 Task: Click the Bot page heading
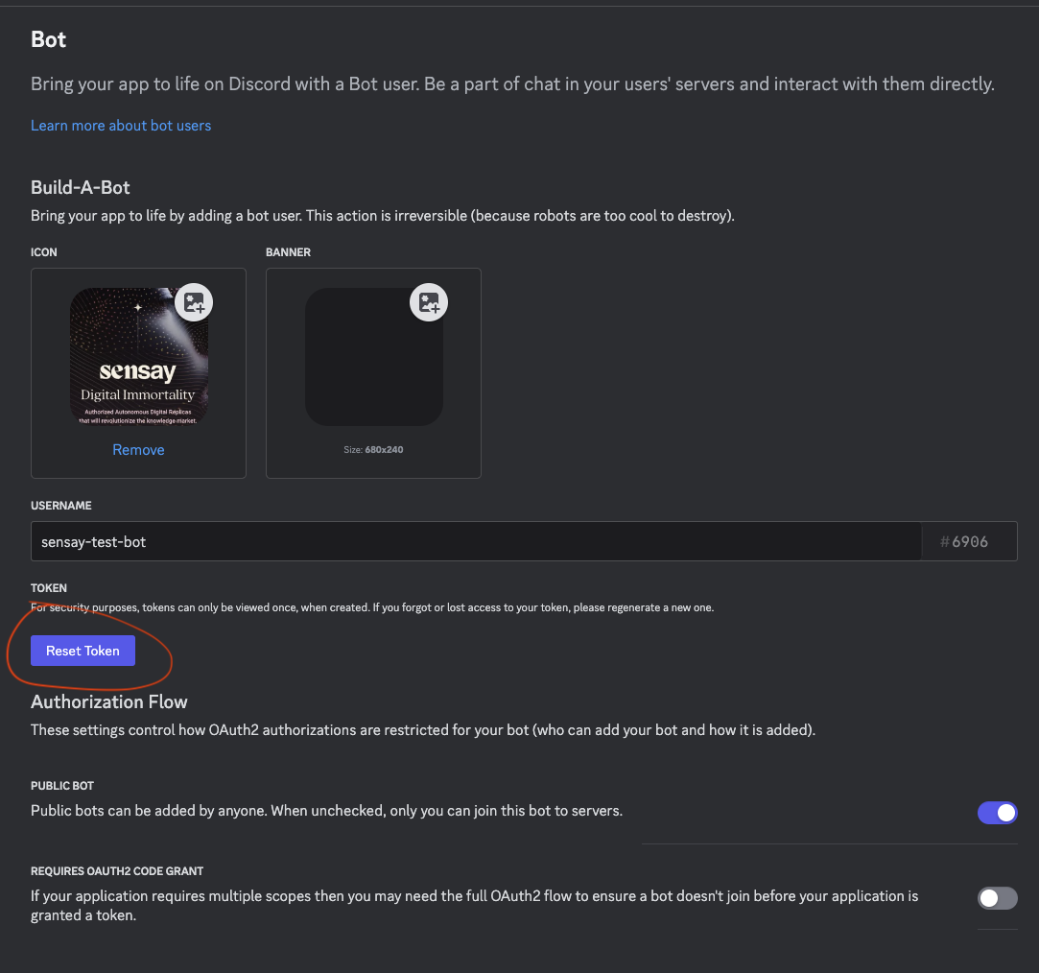[48, 39]
